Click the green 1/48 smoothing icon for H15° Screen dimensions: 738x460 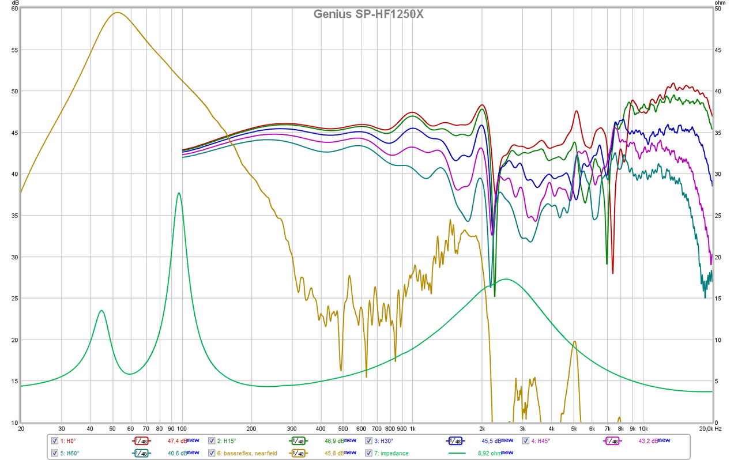299,441
